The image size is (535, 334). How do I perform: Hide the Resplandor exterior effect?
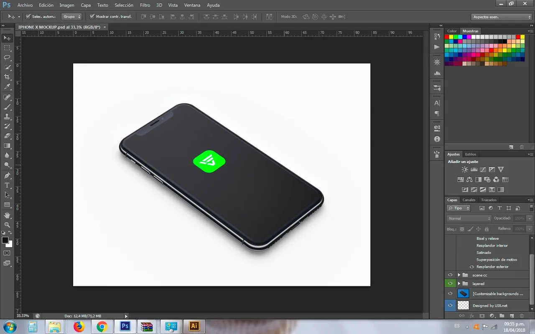click(472, 267)
